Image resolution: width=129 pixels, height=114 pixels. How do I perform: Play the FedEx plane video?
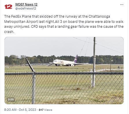[64, 71]
